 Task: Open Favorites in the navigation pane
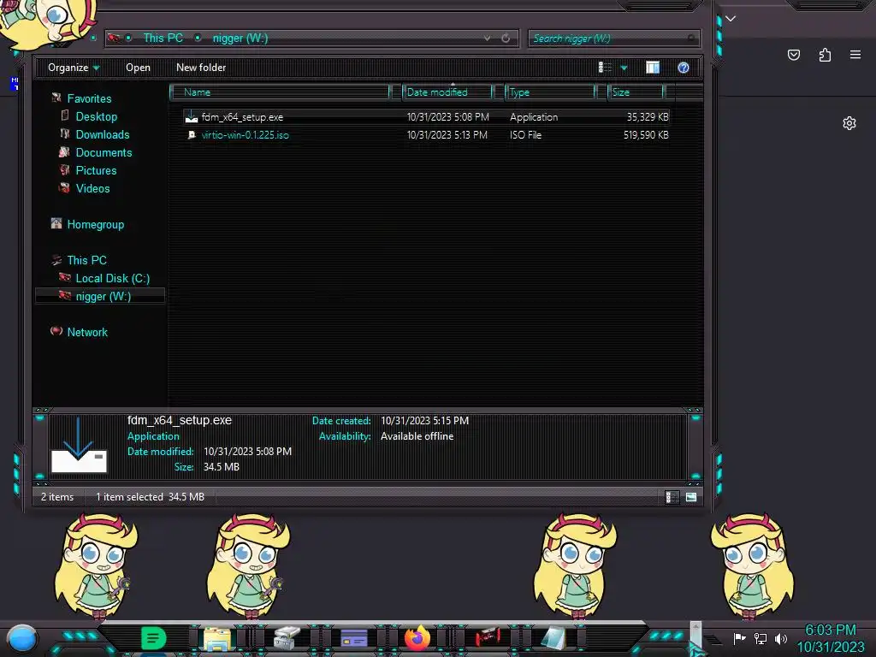(x=89, y=99)
